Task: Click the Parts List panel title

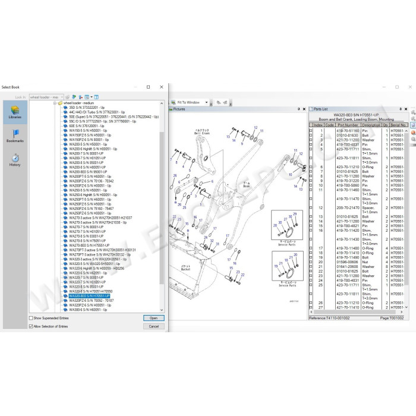Action: click(x=320, y=109)
